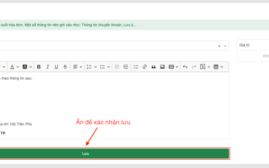
Task: Undo the last edit
Action: [x=185, y=67]
